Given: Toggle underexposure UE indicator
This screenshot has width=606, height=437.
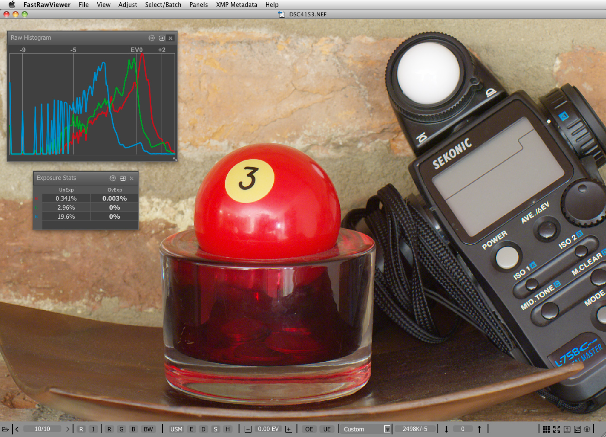Looking at the screenshot, I should click(x=327, y=429).
